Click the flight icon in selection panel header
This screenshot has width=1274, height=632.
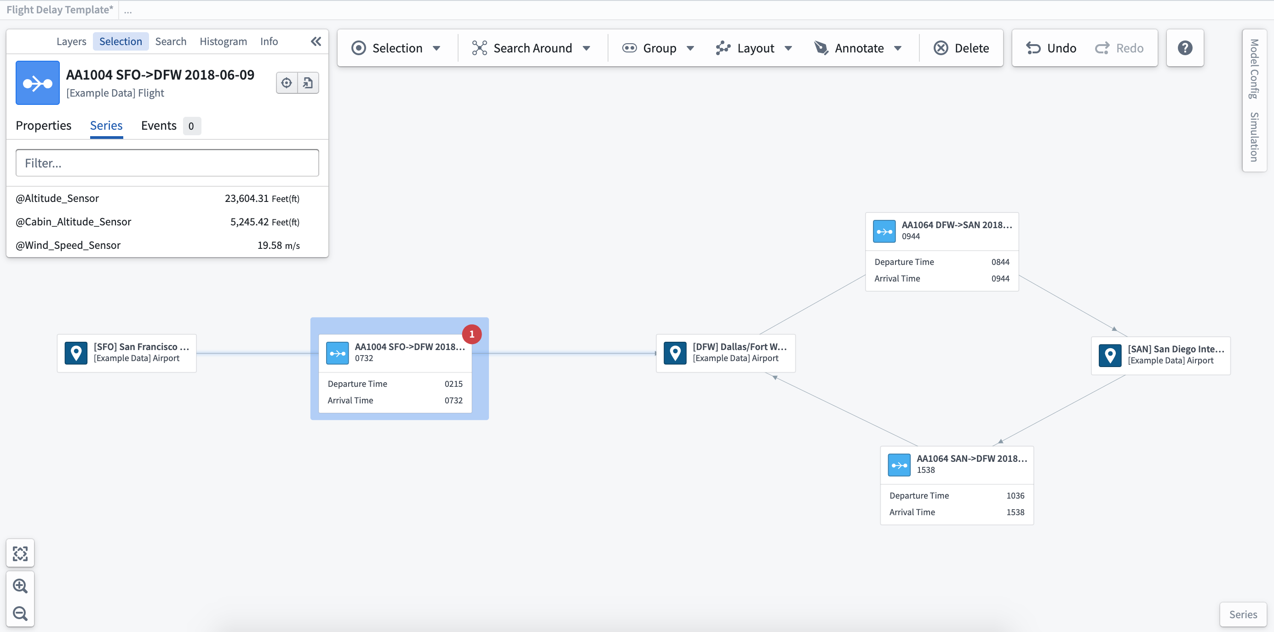[x=38, y=83]
